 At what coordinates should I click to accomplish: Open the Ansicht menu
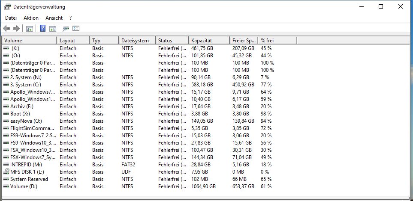(x=54, y=18)
